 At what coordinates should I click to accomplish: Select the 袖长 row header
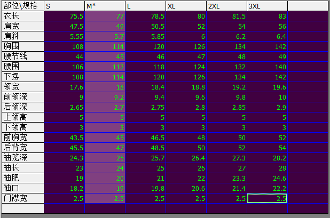(23, 168)
